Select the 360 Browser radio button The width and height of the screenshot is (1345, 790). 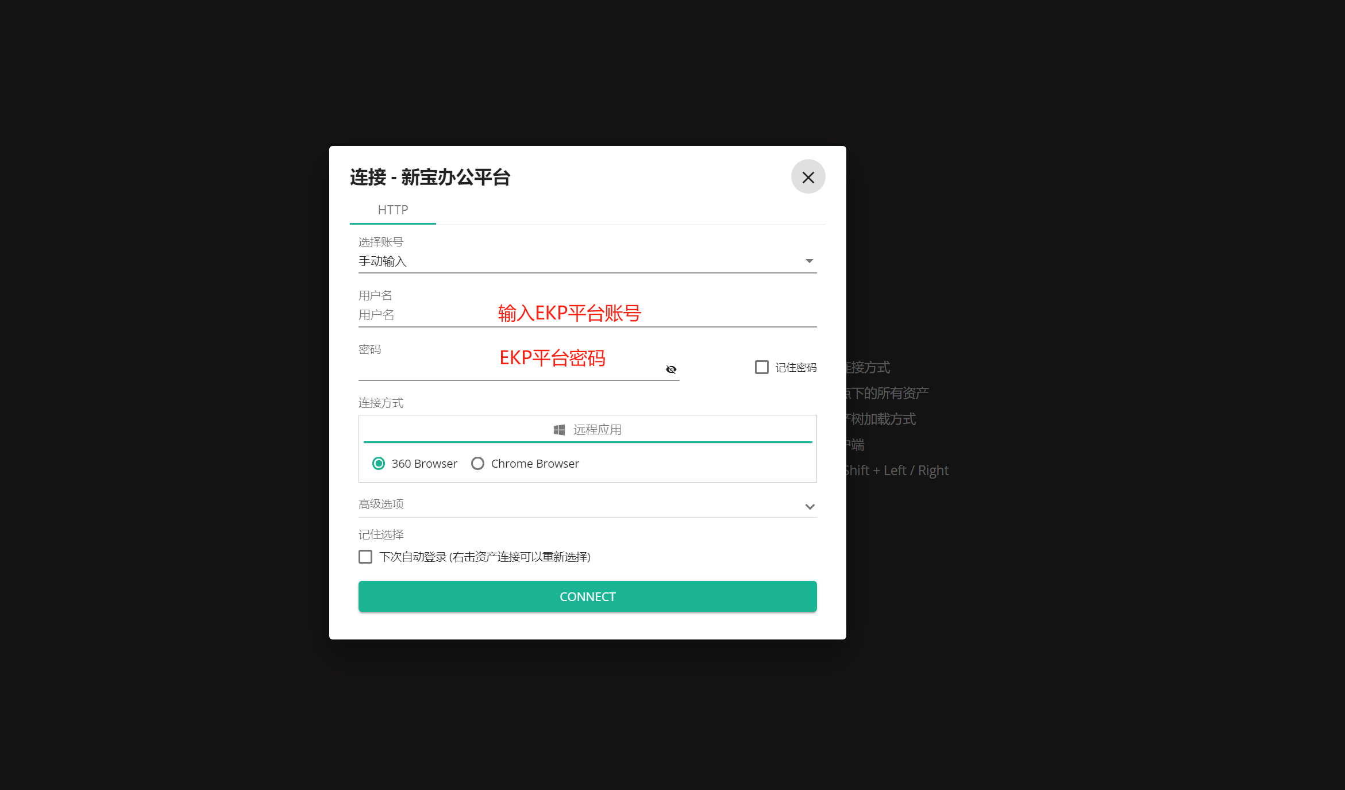coord(379,463)
